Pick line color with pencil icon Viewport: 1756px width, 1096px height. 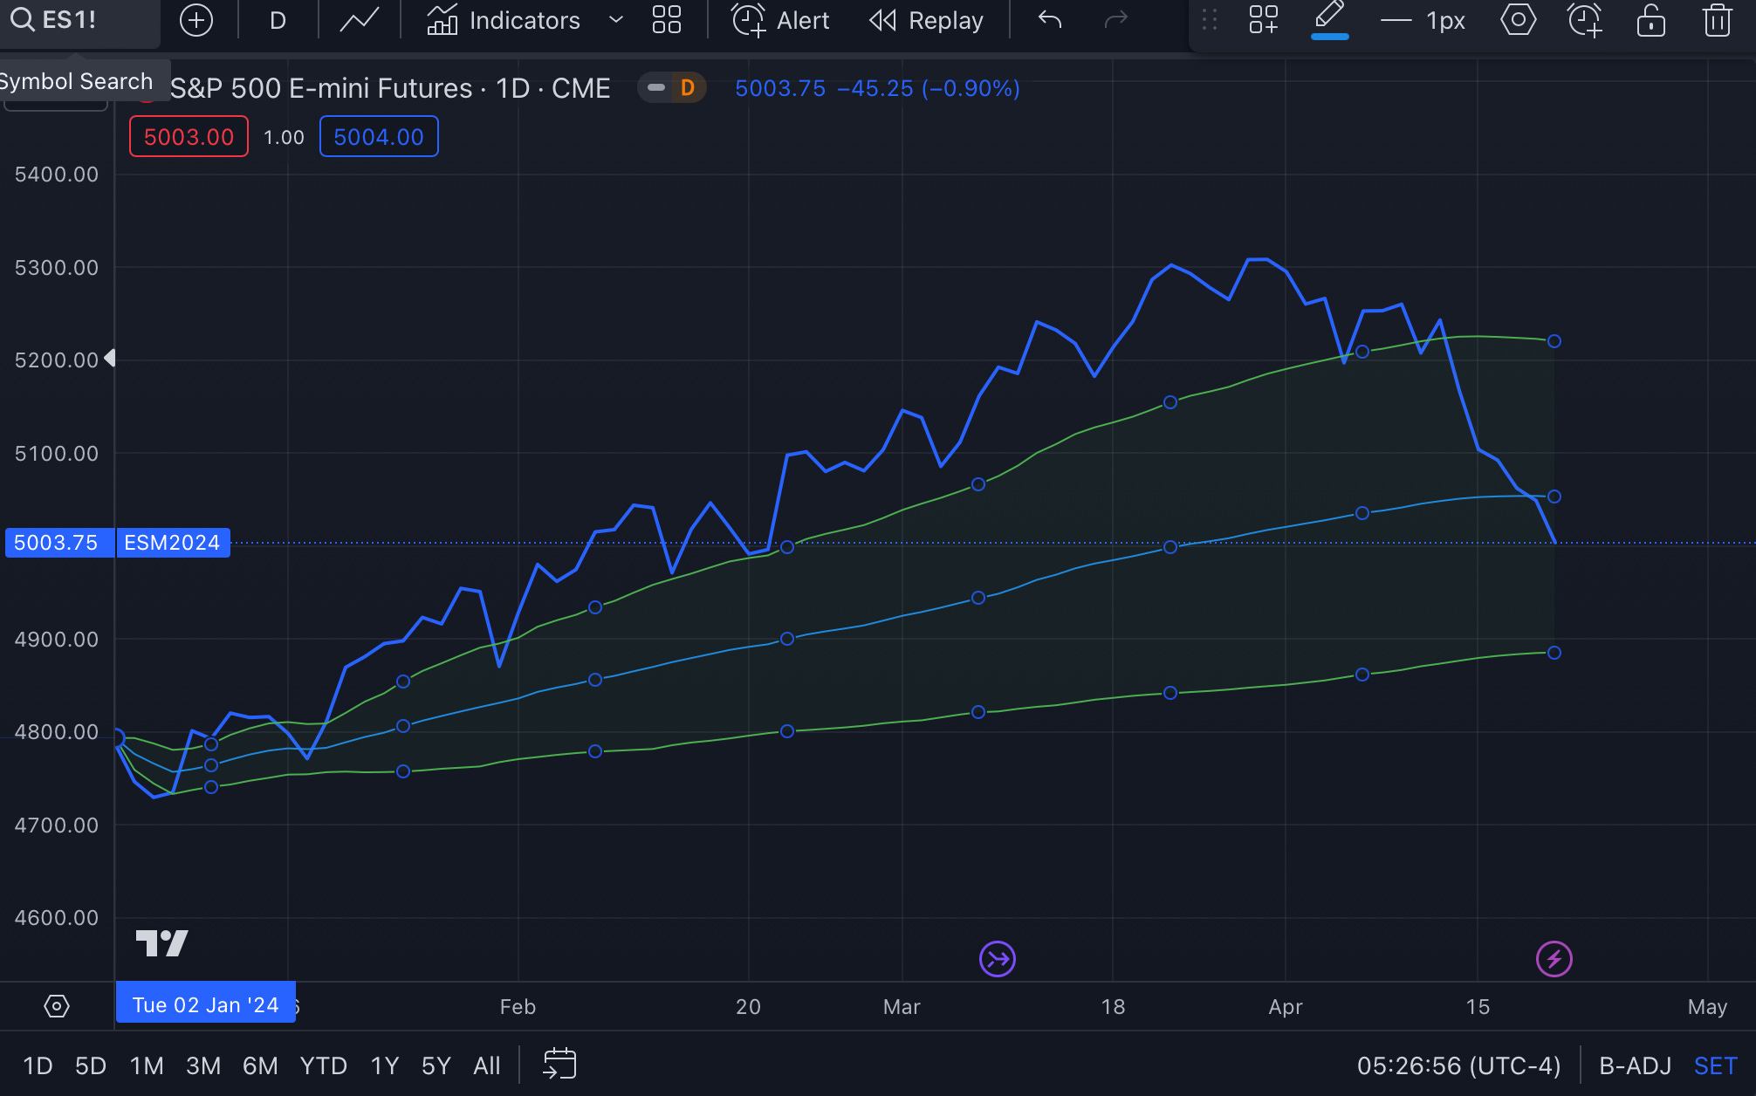(1329, 20)
